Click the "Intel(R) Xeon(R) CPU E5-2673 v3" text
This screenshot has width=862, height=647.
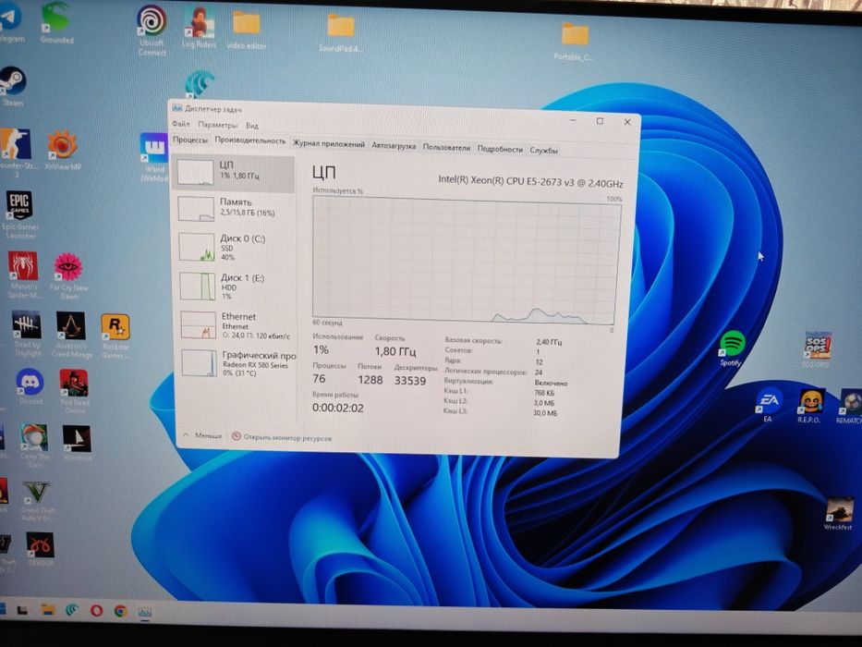pos(530,181)
